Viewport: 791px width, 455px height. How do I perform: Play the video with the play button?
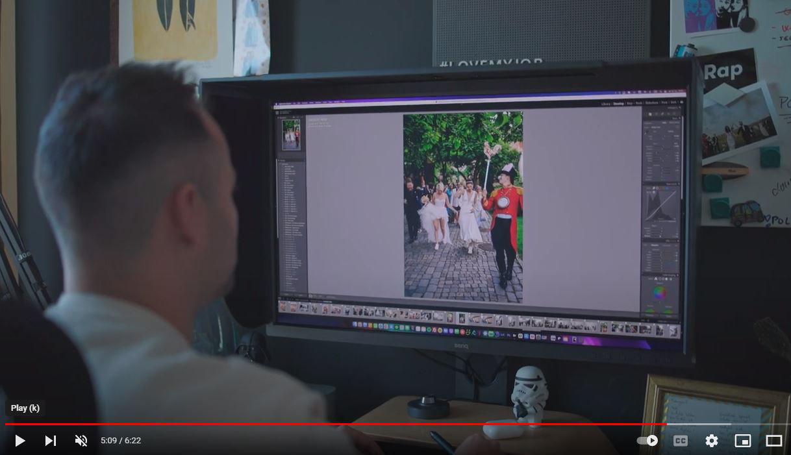pyautogui.click(x=19, y=441)
